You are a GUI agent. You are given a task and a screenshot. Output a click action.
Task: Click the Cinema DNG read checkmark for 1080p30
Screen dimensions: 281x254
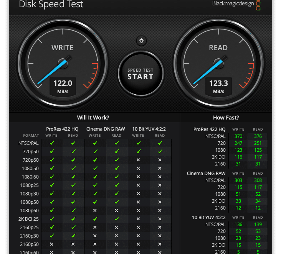[x=117, y=193]
